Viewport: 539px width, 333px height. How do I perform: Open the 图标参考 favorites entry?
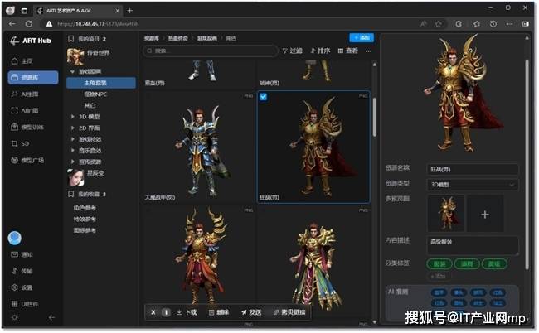[85, 230]
